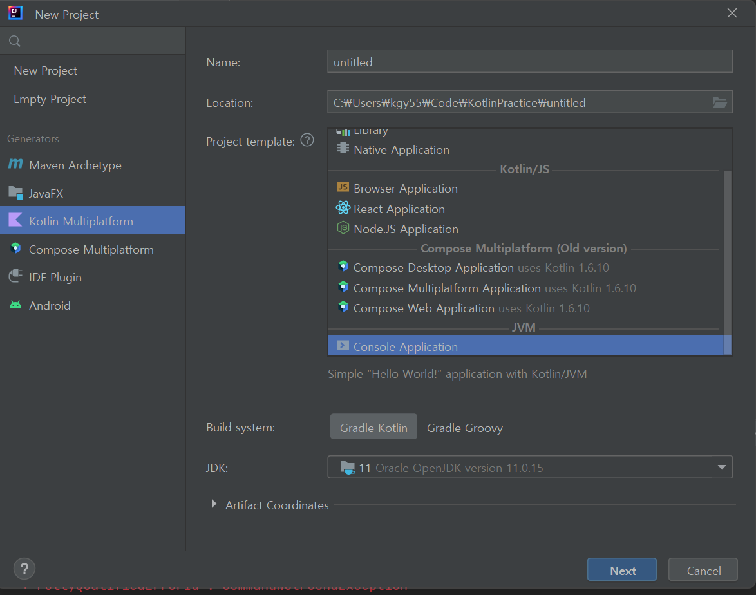The width and height of the screenshot is (756, 595).
Task: Choose the Compose Multiplatform generator
Action: tap(93, 249)
